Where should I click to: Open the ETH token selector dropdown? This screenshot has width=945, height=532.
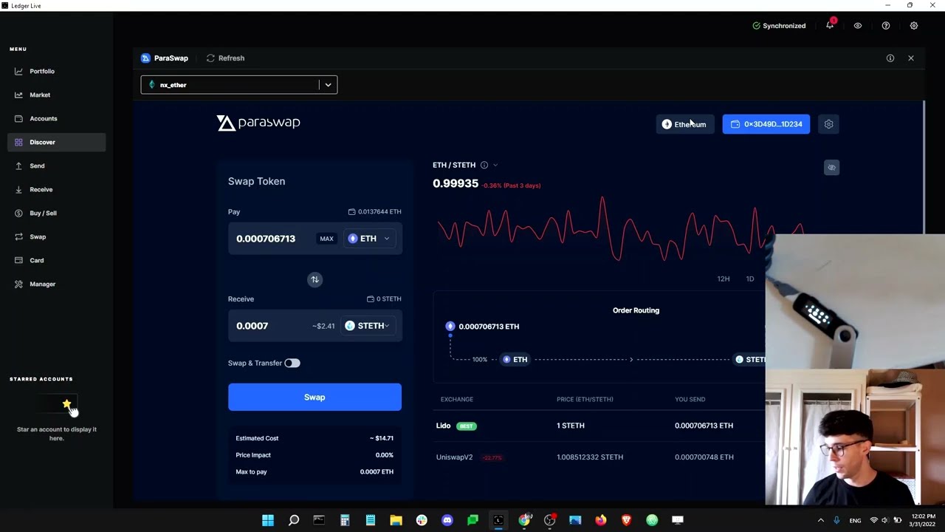(x=368, y=238)
